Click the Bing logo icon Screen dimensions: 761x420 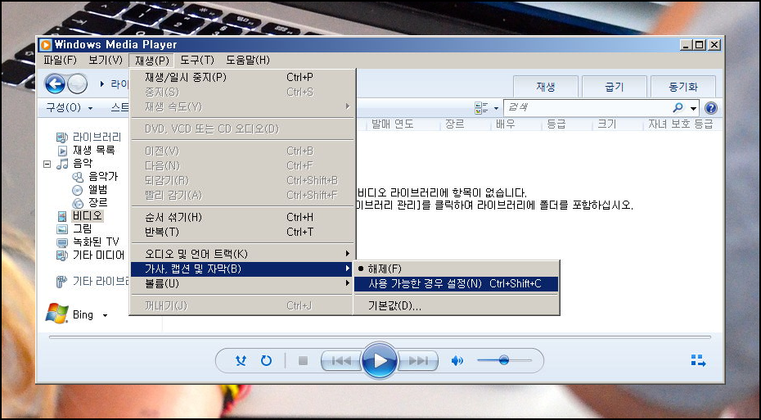[57, 314]
